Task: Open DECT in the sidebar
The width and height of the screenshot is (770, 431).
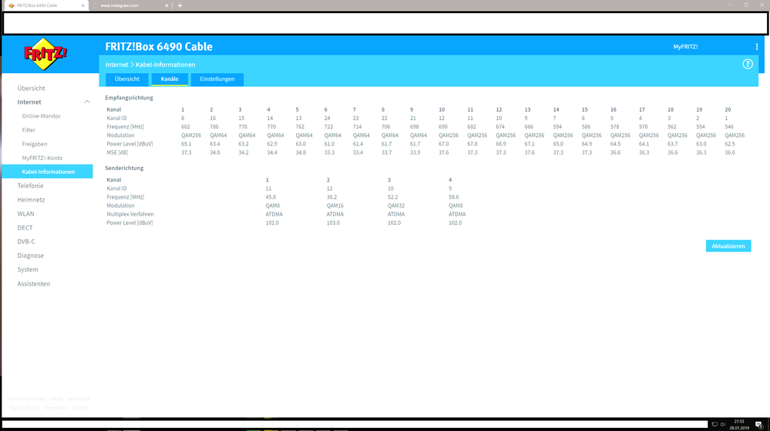Action: coord(25,228)
